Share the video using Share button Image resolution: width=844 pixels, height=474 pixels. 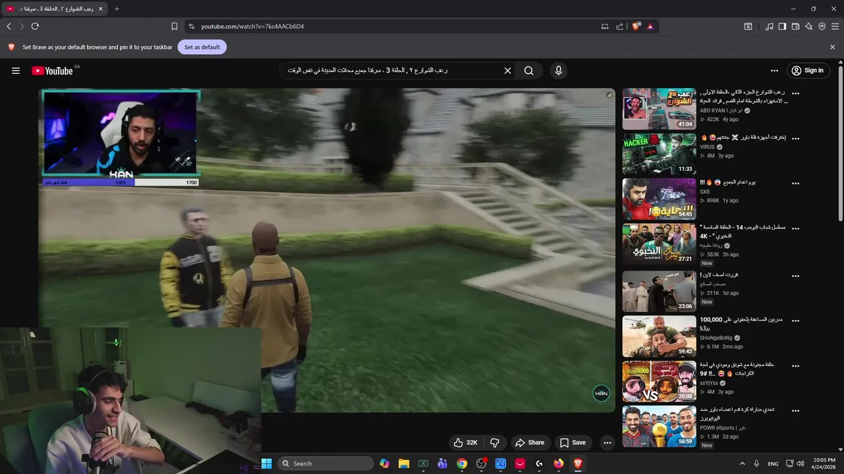click(529, 442)
